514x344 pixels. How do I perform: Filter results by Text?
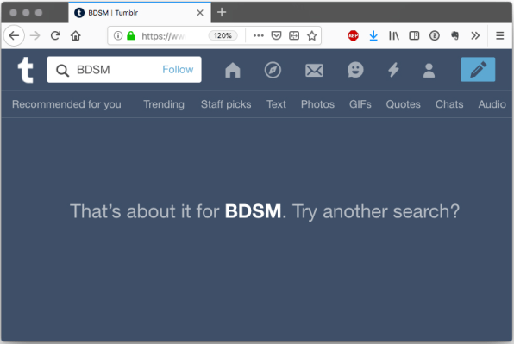(276, 104)
